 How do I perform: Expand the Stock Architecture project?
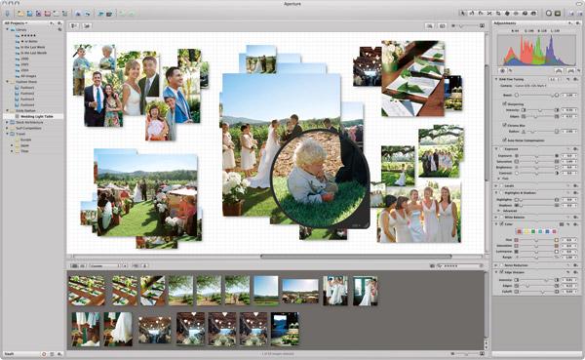[7, 122]
